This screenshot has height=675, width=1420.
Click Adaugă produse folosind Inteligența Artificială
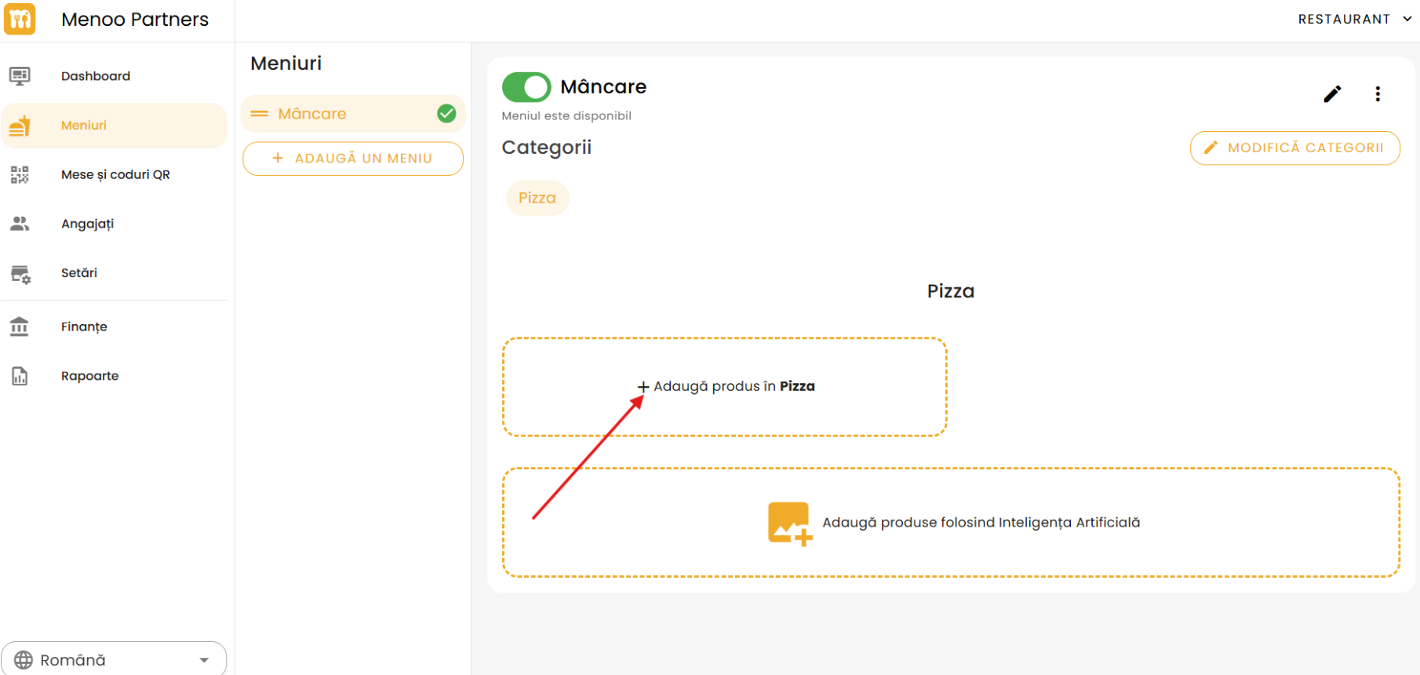[951, 523]
